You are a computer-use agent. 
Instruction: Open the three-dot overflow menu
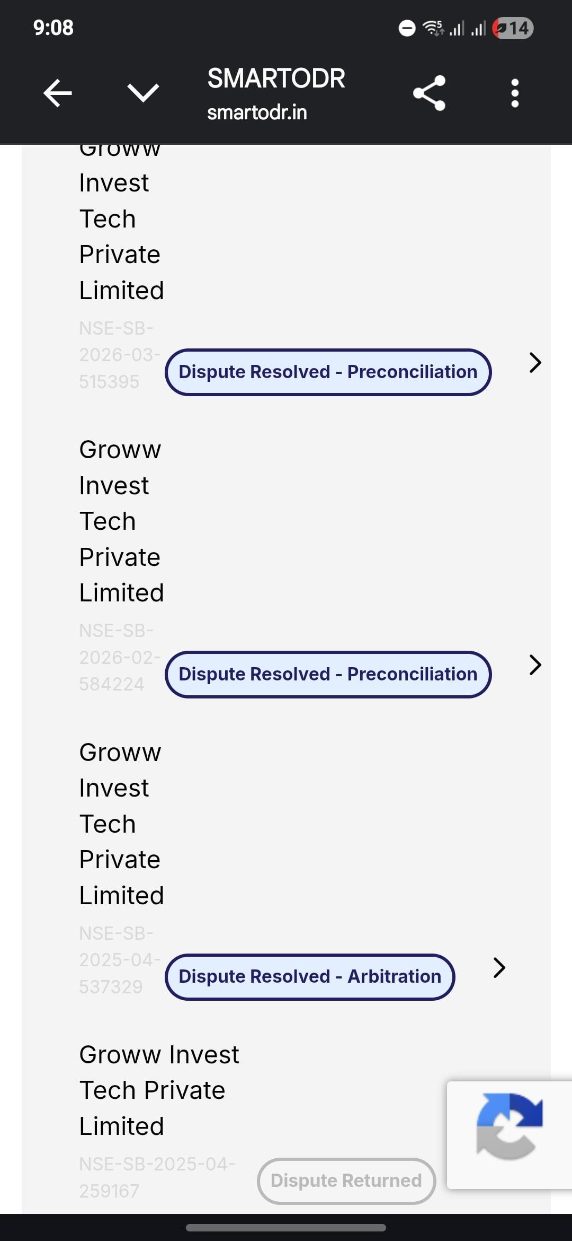pyautogui.click(x=515, y=93)
